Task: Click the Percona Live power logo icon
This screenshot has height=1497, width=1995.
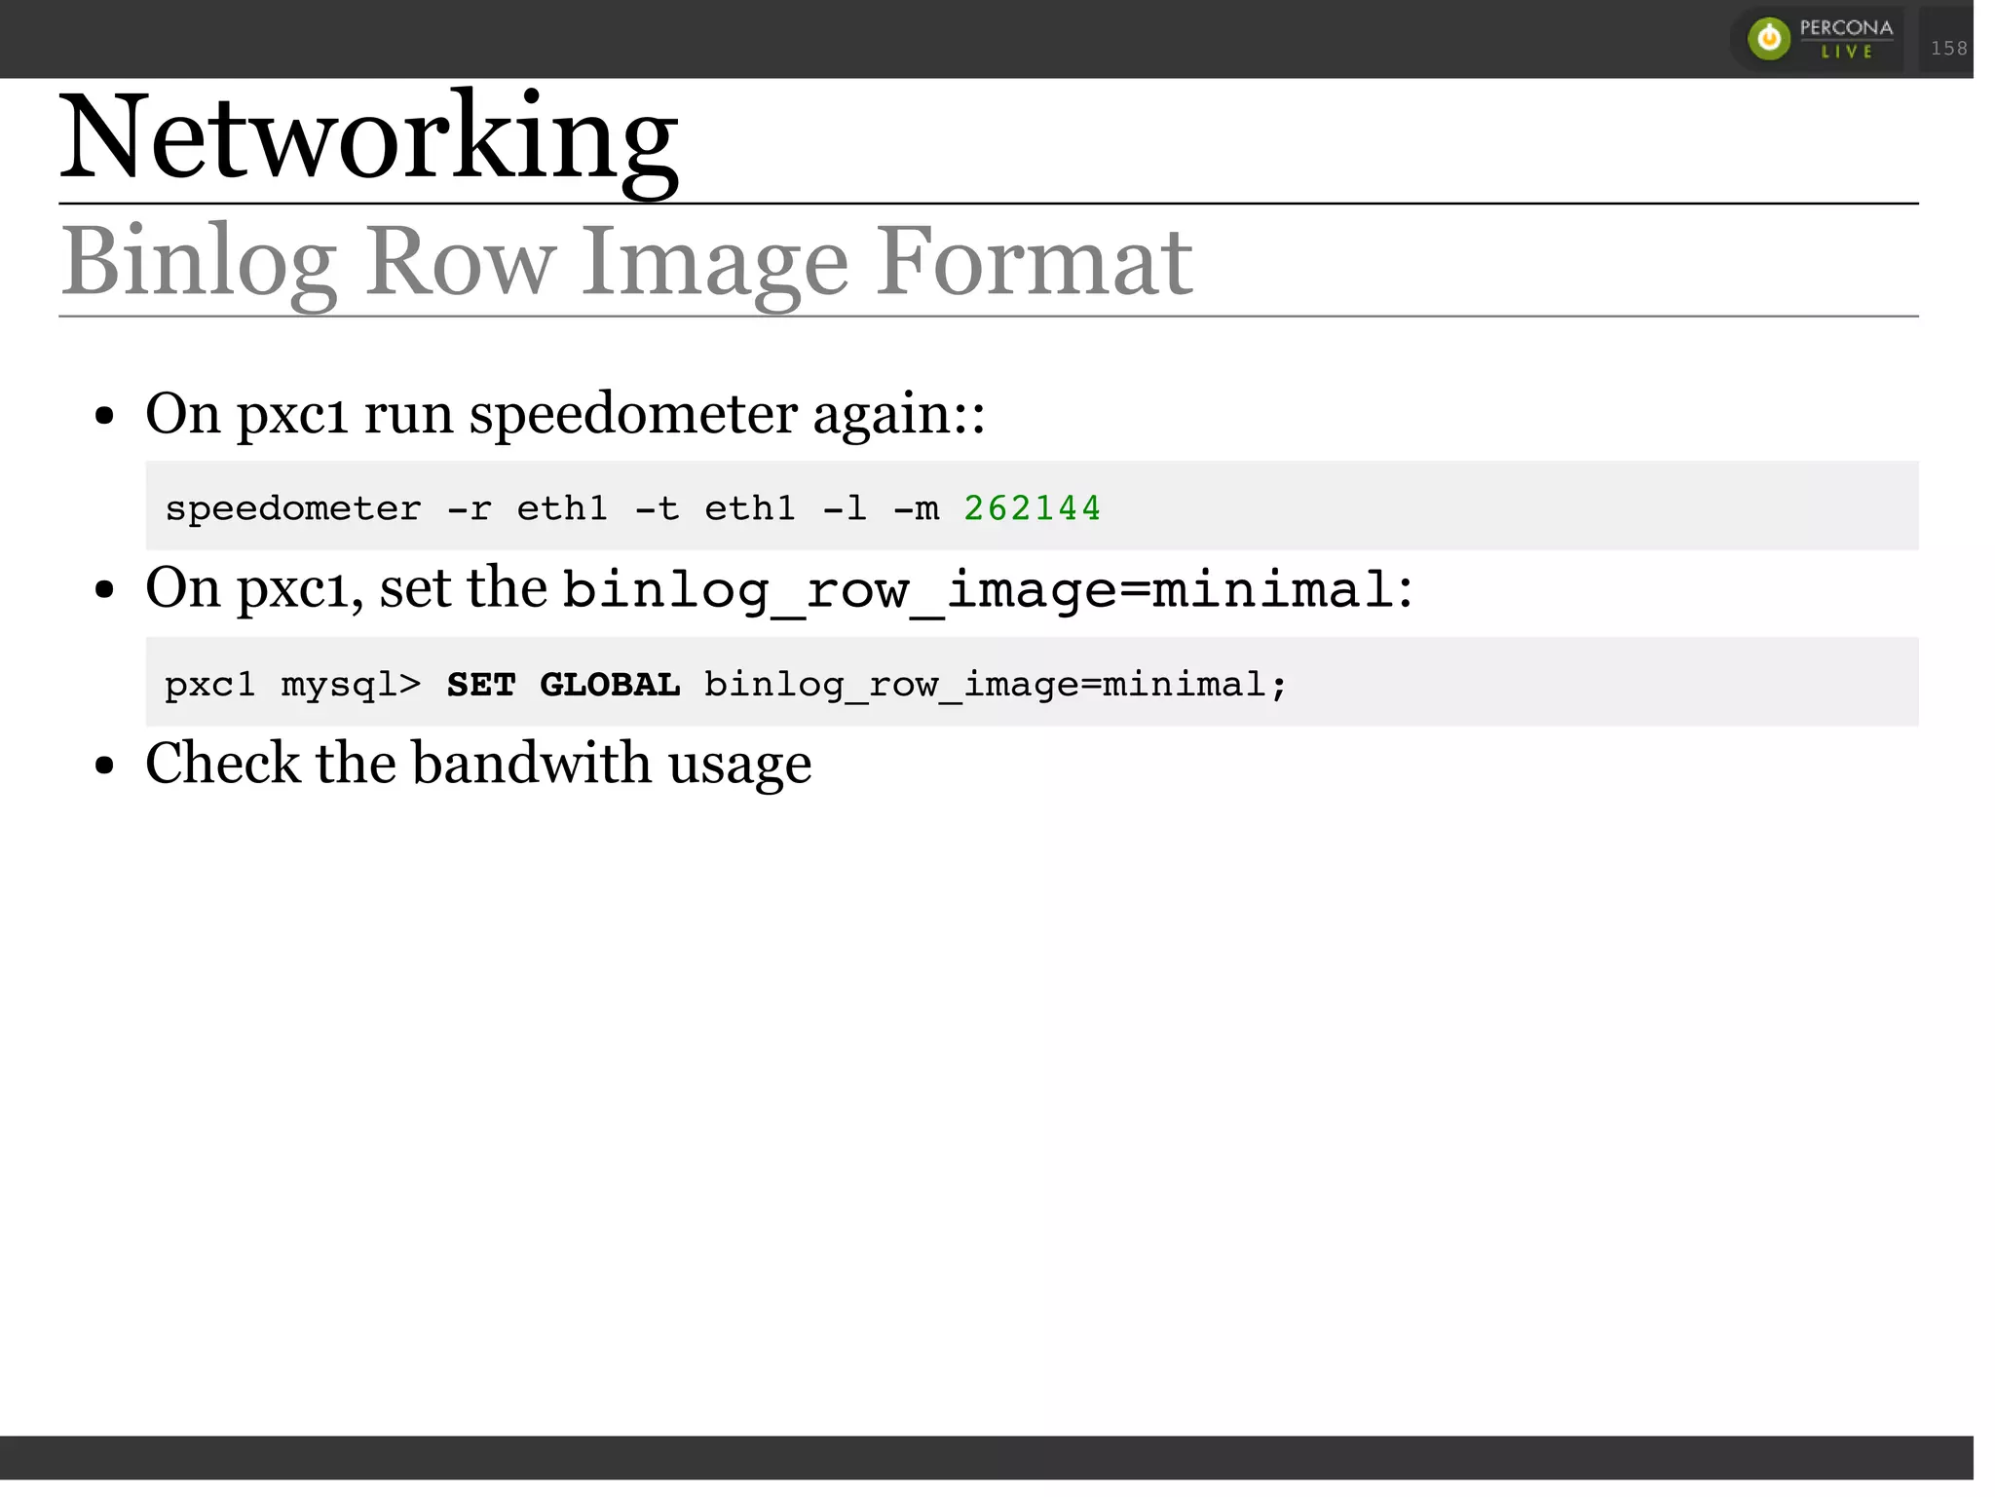Action: 1769,39
